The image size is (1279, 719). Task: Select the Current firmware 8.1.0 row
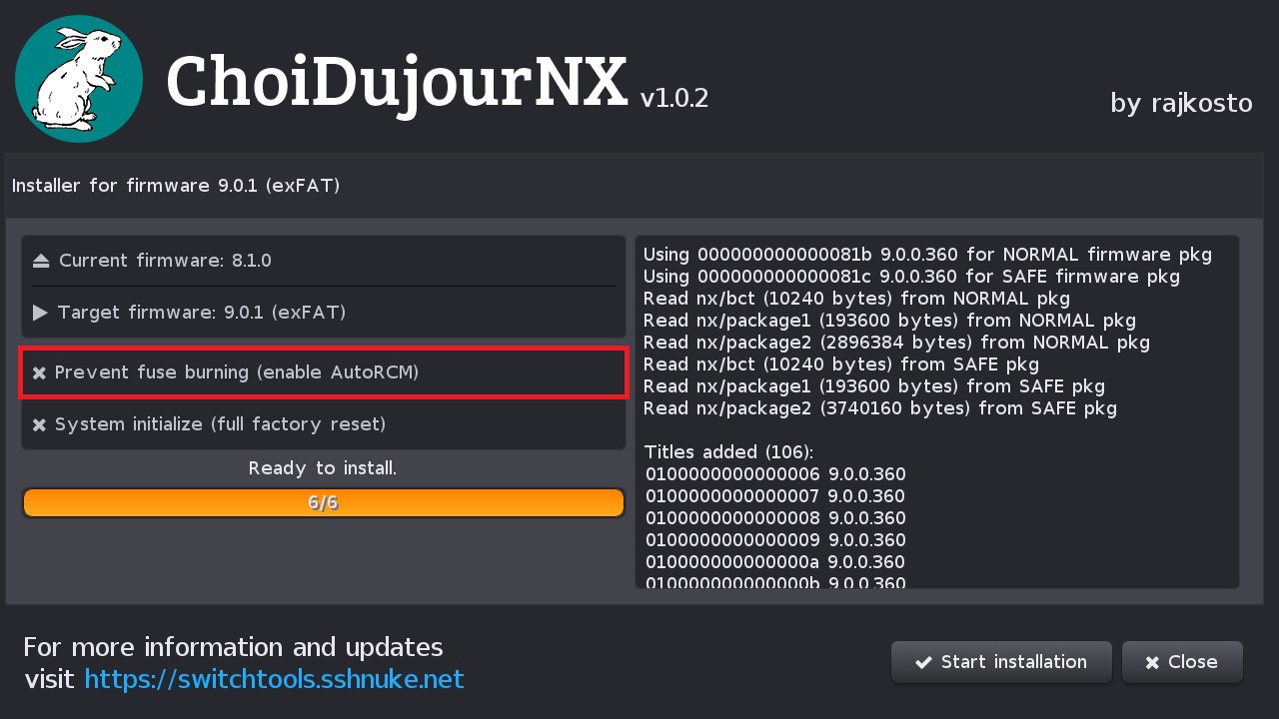pos(323,261)
